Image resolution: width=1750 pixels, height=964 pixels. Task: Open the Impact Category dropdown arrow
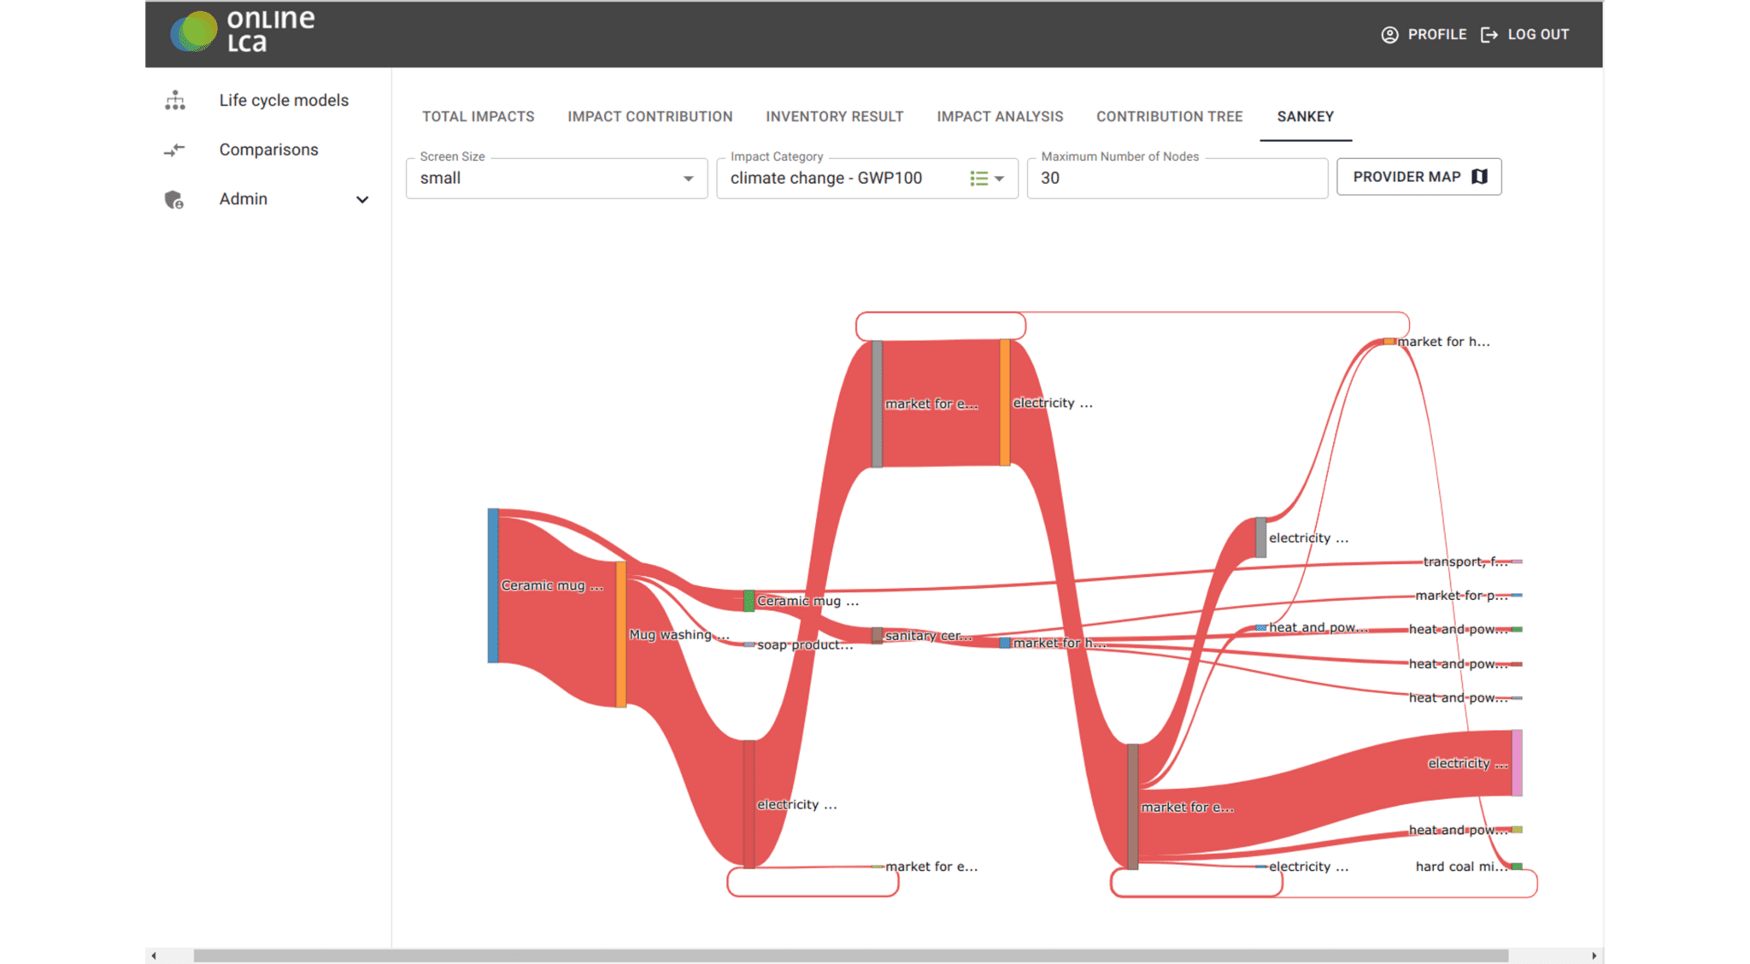coord(1000,179)
